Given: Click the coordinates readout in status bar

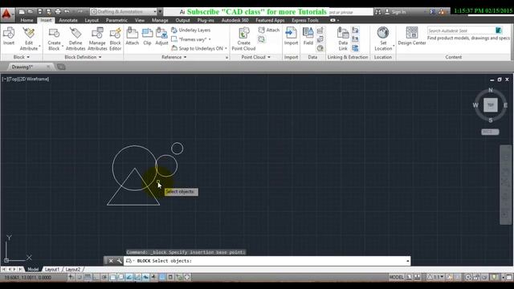Looking at the screenshot, I should click(x=28, y=278).
